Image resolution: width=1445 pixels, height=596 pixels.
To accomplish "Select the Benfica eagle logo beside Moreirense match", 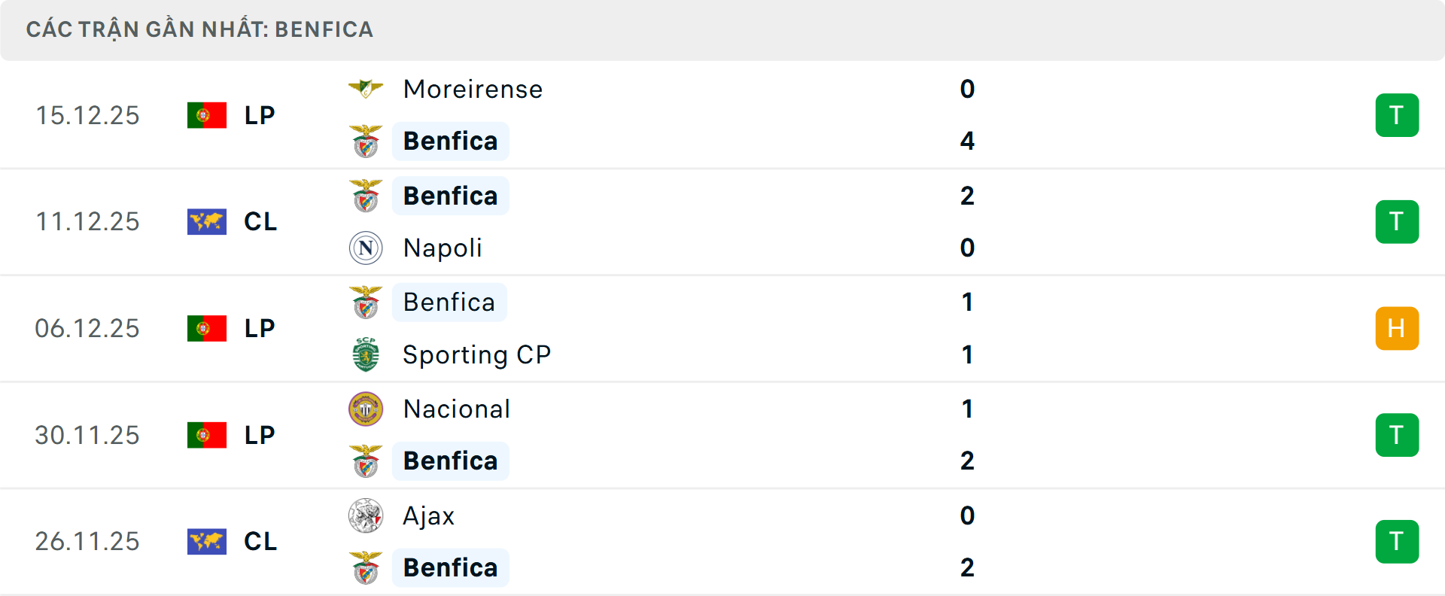I will pyautogui.click(x=367, y=141).
